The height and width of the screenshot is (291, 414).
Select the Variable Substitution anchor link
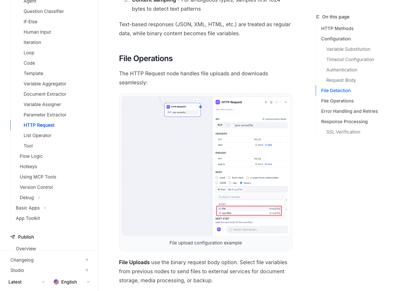point(348,49)
